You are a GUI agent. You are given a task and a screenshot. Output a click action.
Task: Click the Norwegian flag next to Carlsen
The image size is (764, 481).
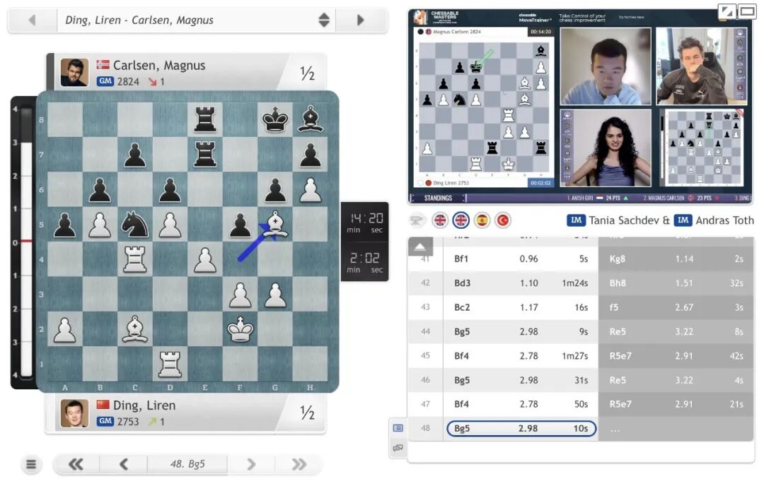click(x=103, y=65)
